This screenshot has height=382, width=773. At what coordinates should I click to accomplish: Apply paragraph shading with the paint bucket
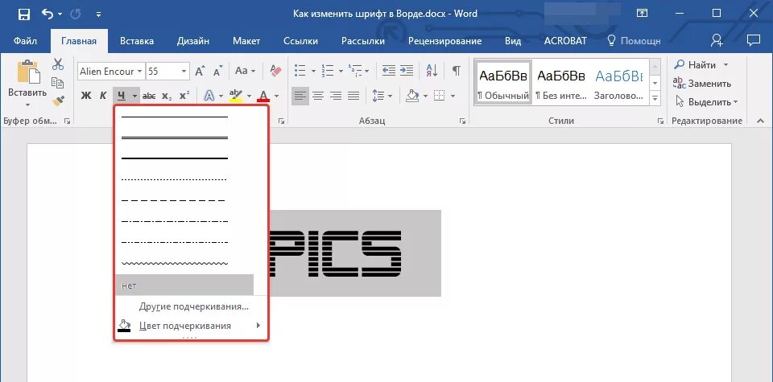[412, 96]
